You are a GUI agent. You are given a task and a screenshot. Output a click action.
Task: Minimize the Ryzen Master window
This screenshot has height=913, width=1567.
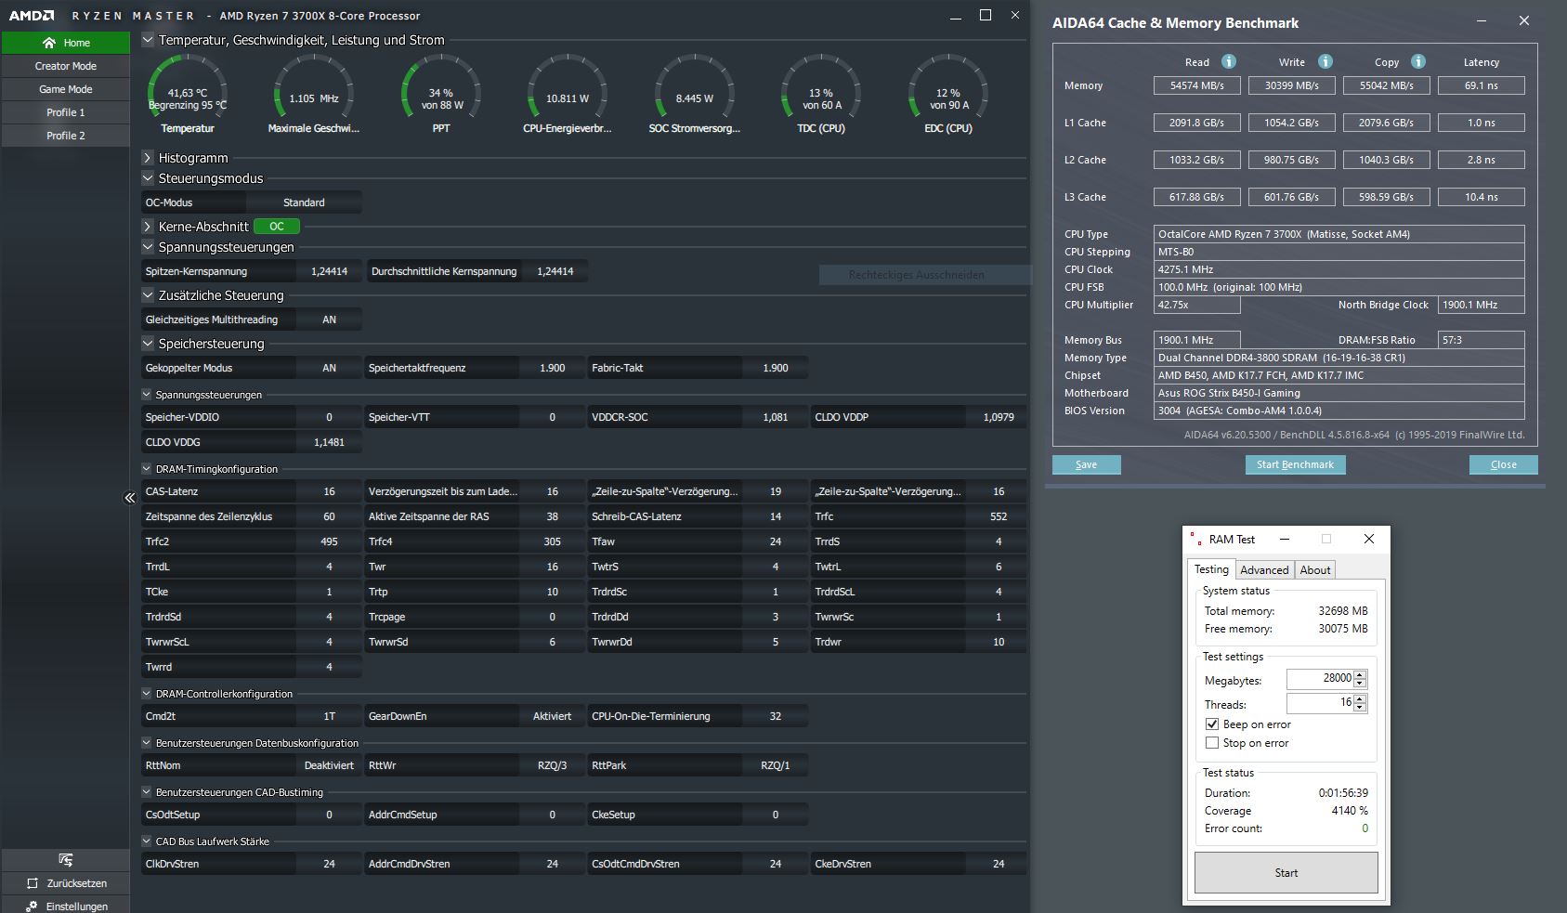click(x=957, y=16)
